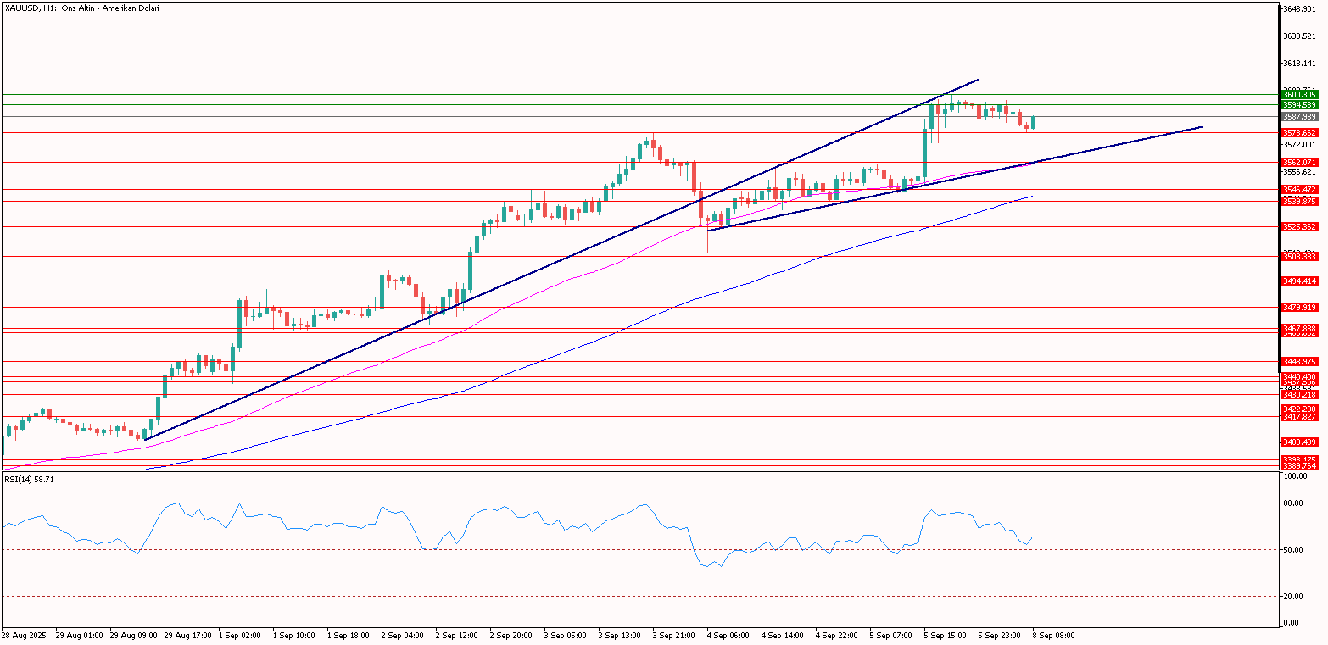Click the 2 Sep 04:00 time label
The height and width of the screenshot is (645, 1328).
point(404,635)
